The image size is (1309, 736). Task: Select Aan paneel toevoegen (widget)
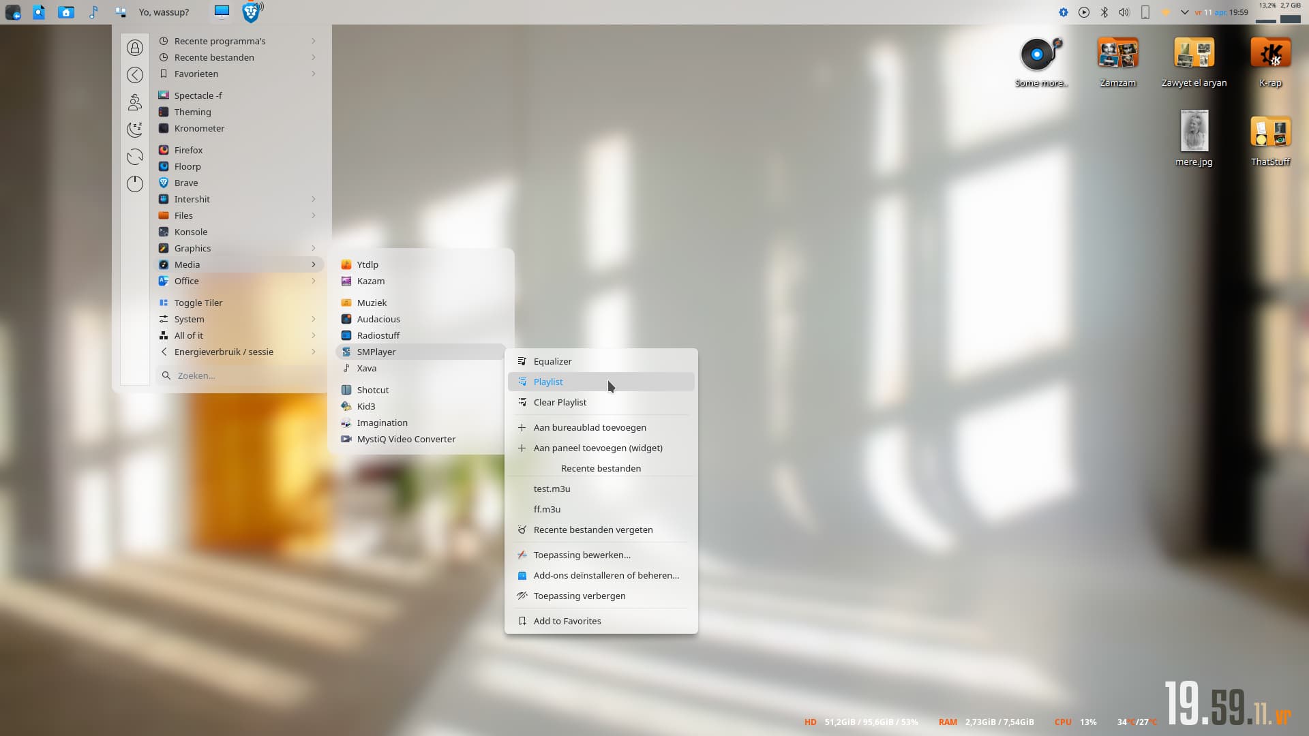[601, 448]
